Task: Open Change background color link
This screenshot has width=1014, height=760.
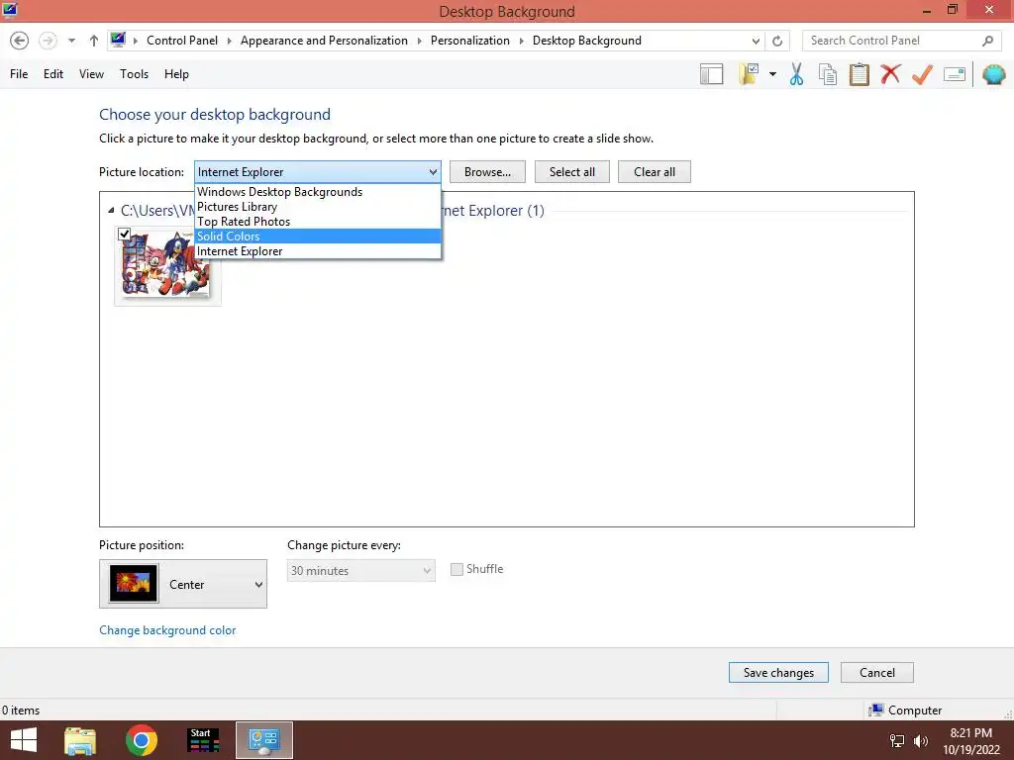Action: pyautogui.click(x=167, y=630)
